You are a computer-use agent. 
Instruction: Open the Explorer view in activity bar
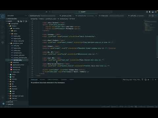3,16
